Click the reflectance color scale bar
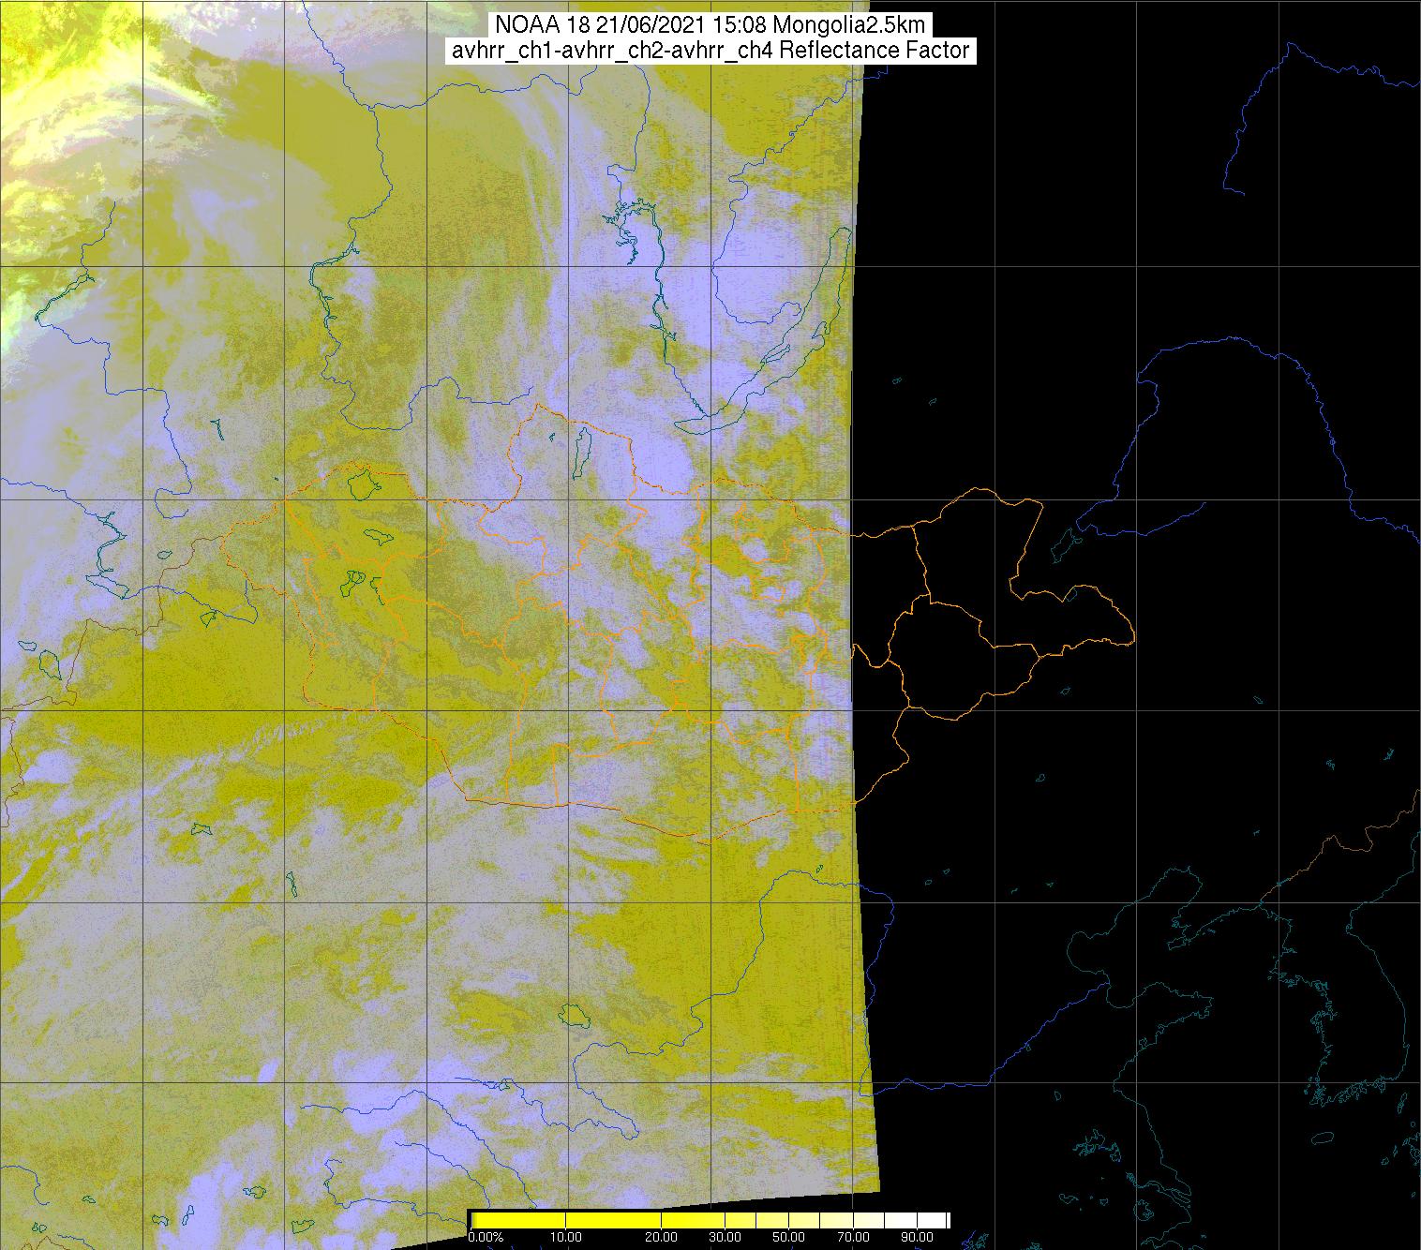Image resolution: width=1421 pixels, height=1250 pixels. point(710,1219)
